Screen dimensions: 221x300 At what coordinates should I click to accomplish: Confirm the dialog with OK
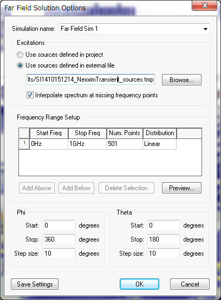click(x=139, y=284)
